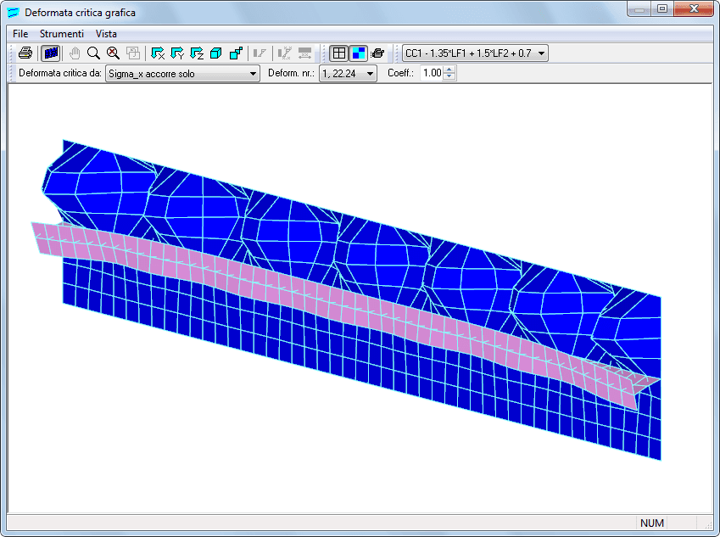The width and height of the screenshot is (720, 537).
Task: Click the Print icon in toolbar
Action: pyautogui.click(x=25, y=53)
